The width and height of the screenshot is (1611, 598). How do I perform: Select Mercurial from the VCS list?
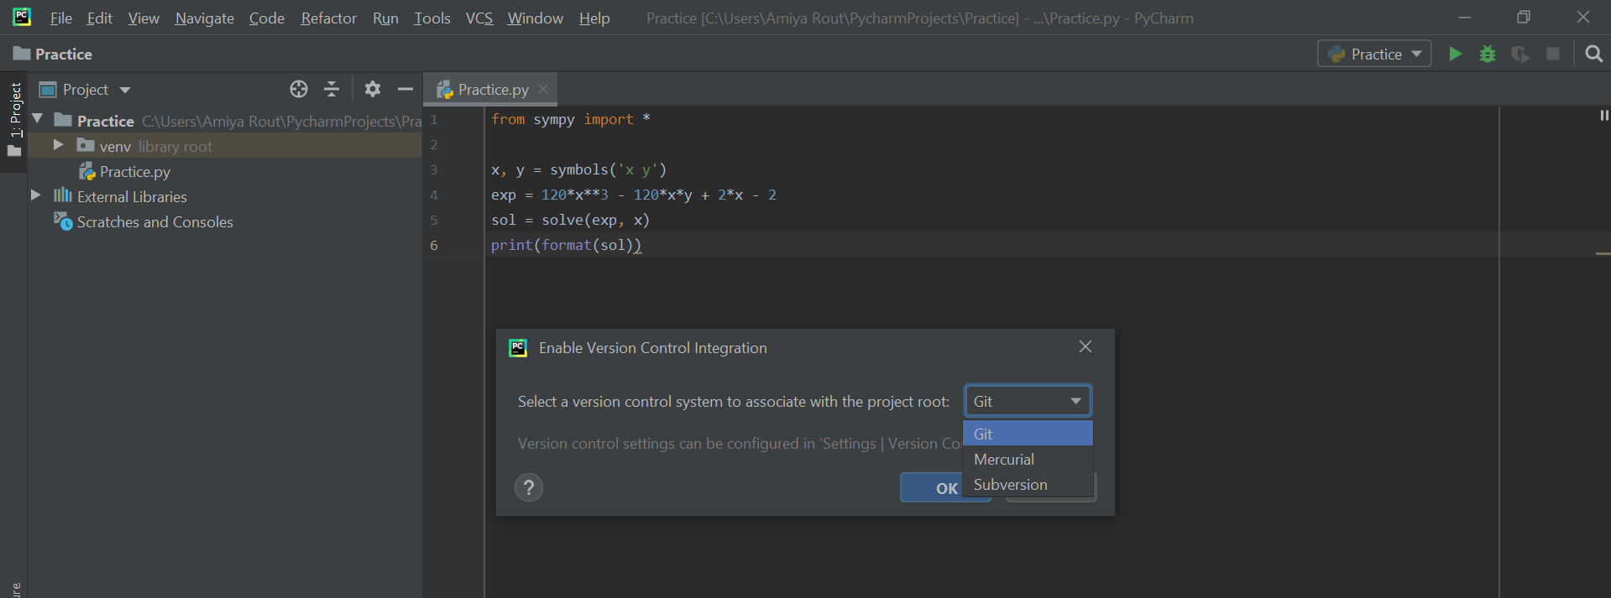(1028, 459)
